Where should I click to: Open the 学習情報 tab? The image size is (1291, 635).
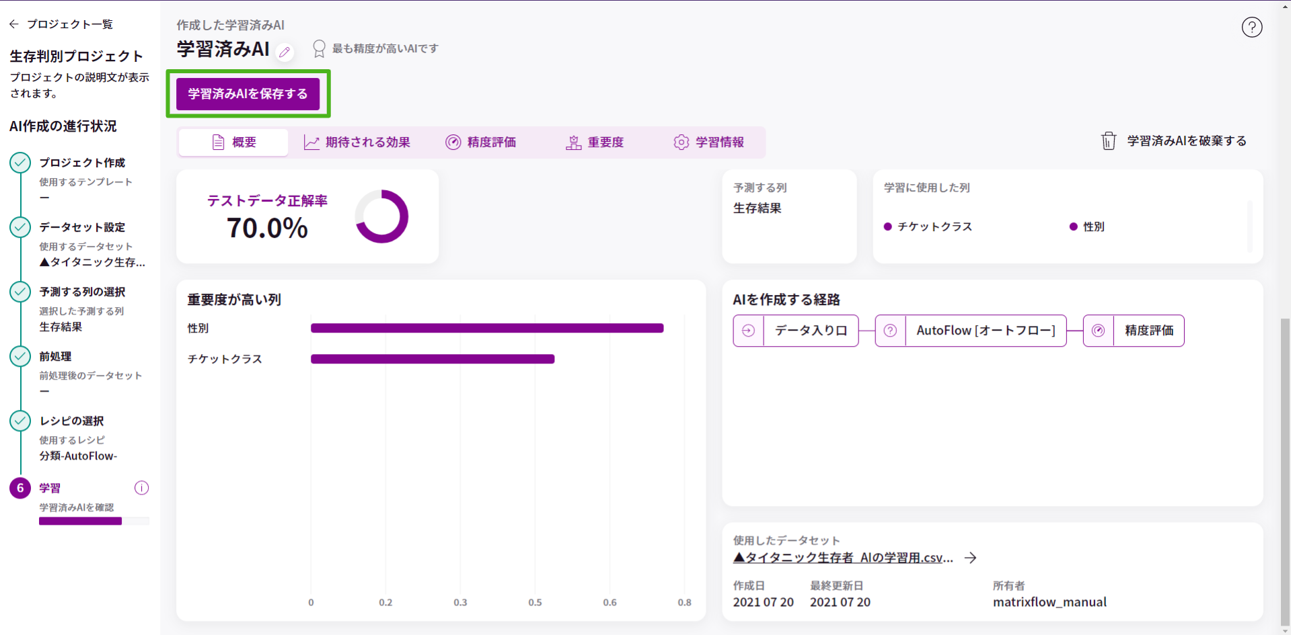tap(709, 142)
